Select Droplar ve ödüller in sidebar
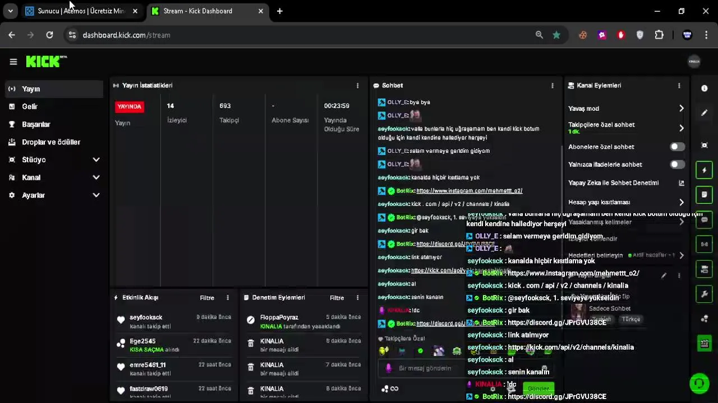This screenshot has height=403, width=718. coord(54,142)
